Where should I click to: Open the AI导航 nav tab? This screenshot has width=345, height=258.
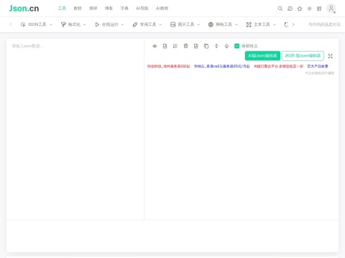tap(142, 9)
